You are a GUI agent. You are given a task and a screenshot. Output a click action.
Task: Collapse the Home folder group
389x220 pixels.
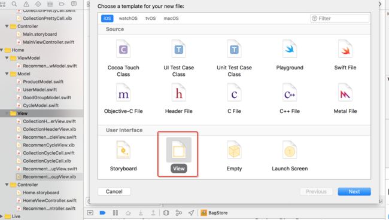[2, 50]
